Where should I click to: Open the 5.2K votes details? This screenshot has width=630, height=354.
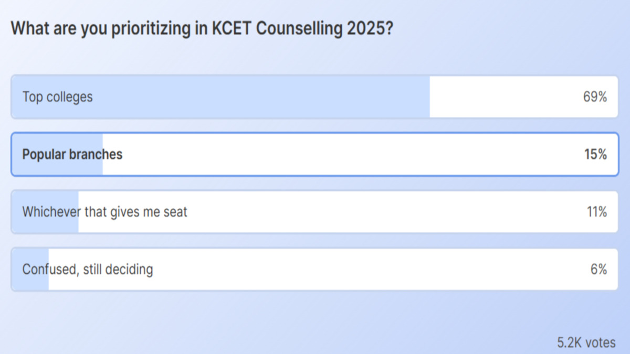coord(586,341)
